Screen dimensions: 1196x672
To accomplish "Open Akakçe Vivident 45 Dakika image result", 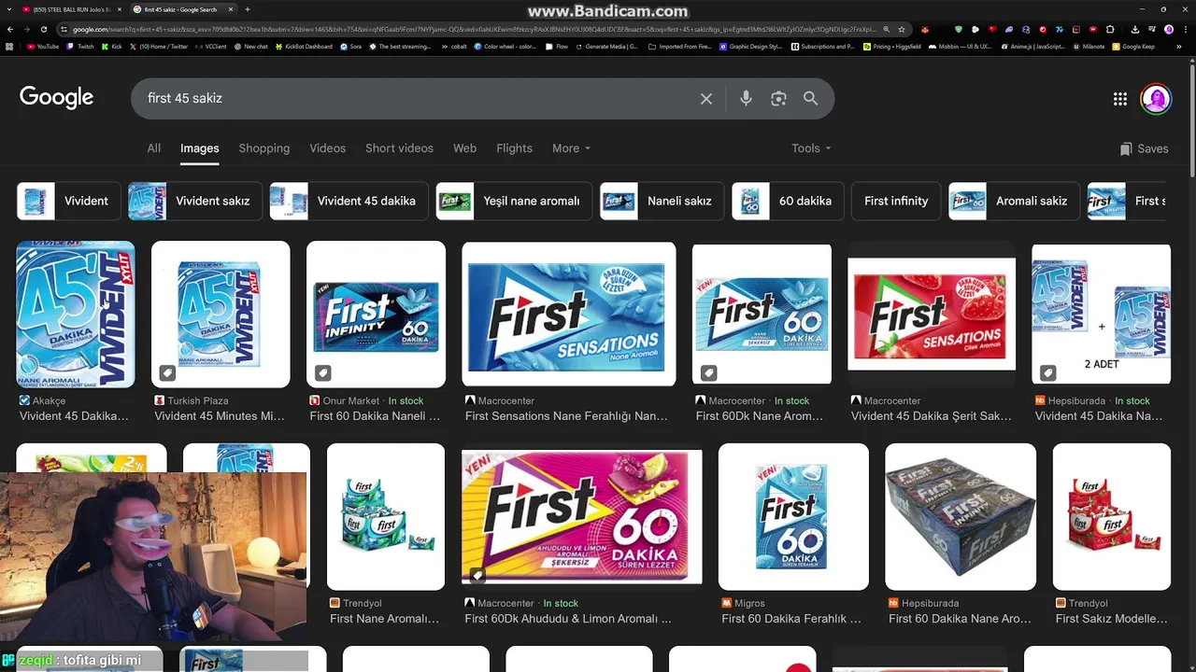I will (x=76, y=315).
